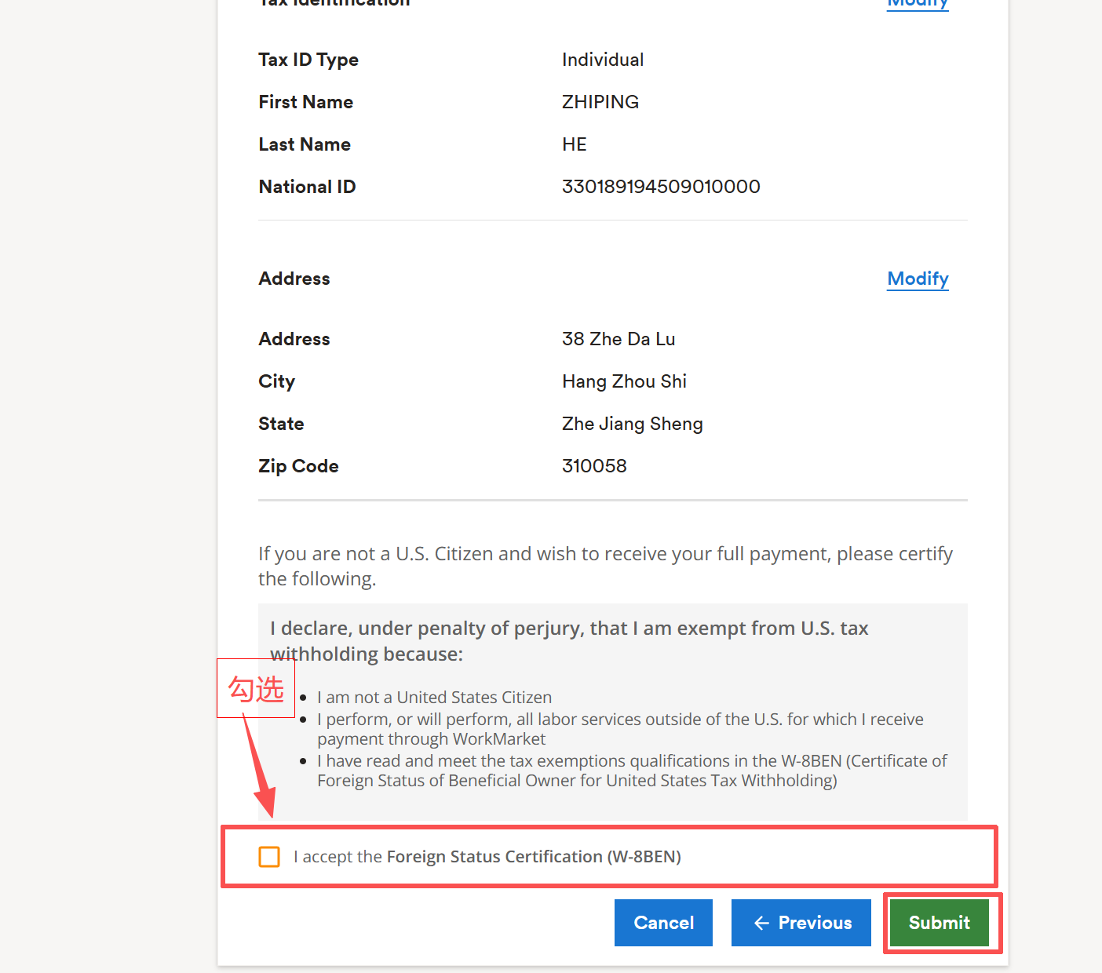Click Modify link for Tax Identification
The image size is (1102, 973).
pyautogui.click(x=918, y=4)
